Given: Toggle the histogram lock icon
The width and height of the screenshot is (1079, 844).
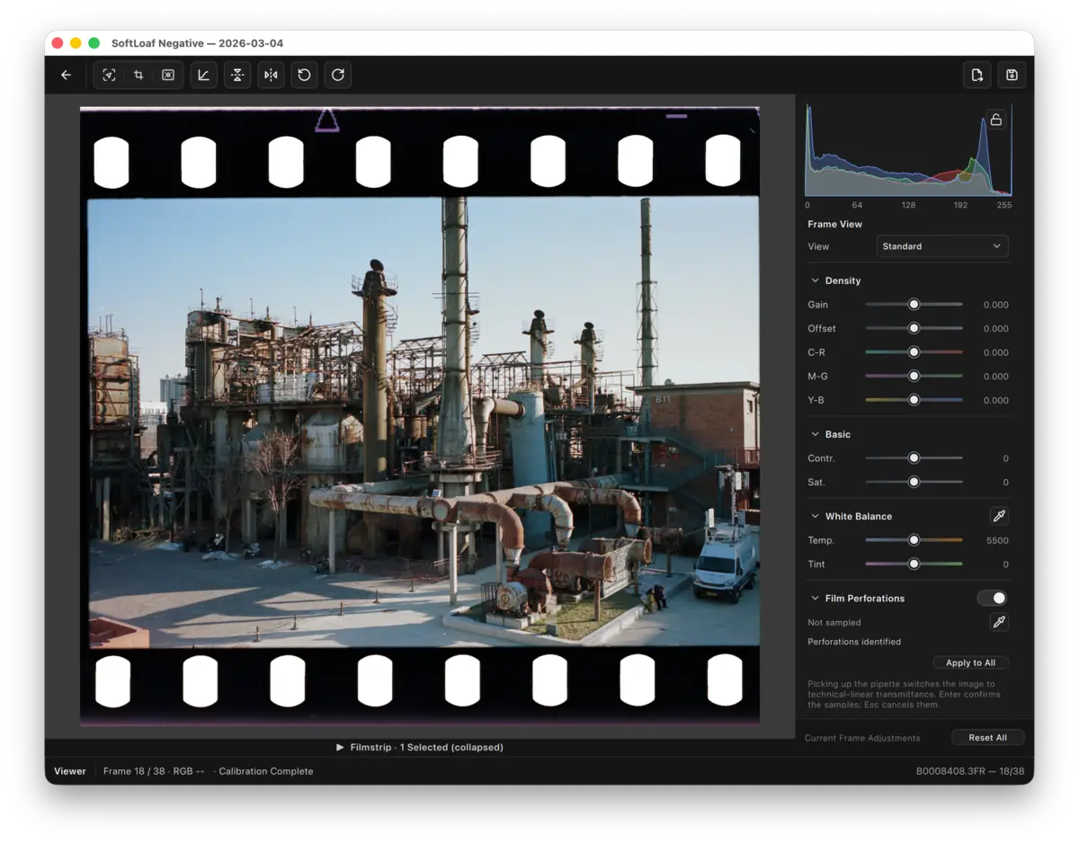Looking at the screenshot, I should pos(995,120).
